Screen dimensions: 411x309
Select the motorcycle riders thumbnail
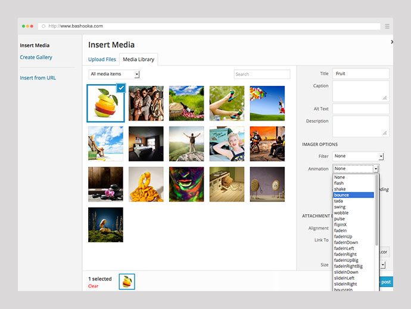pyautogui.click(x=267, y=144)
